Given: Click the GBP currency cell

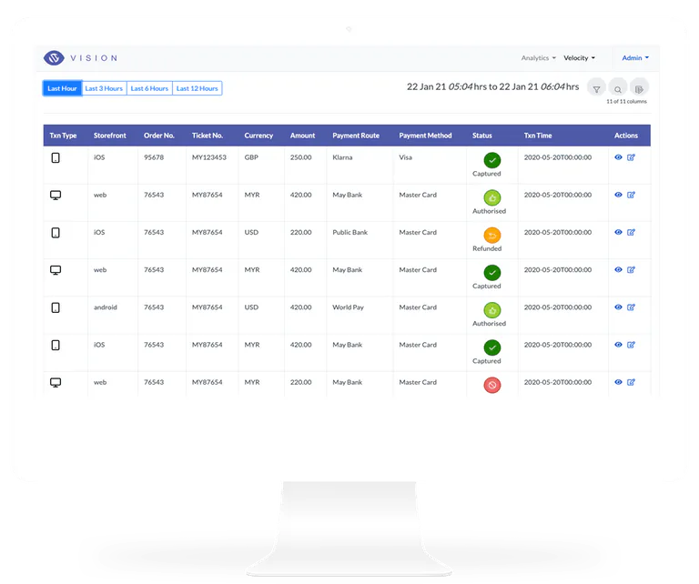Looking at the screenshot, I should click(x=251, y=157).
